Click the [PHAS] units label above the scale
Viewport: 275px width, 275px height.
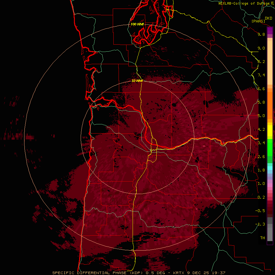[x=258, y=21]
